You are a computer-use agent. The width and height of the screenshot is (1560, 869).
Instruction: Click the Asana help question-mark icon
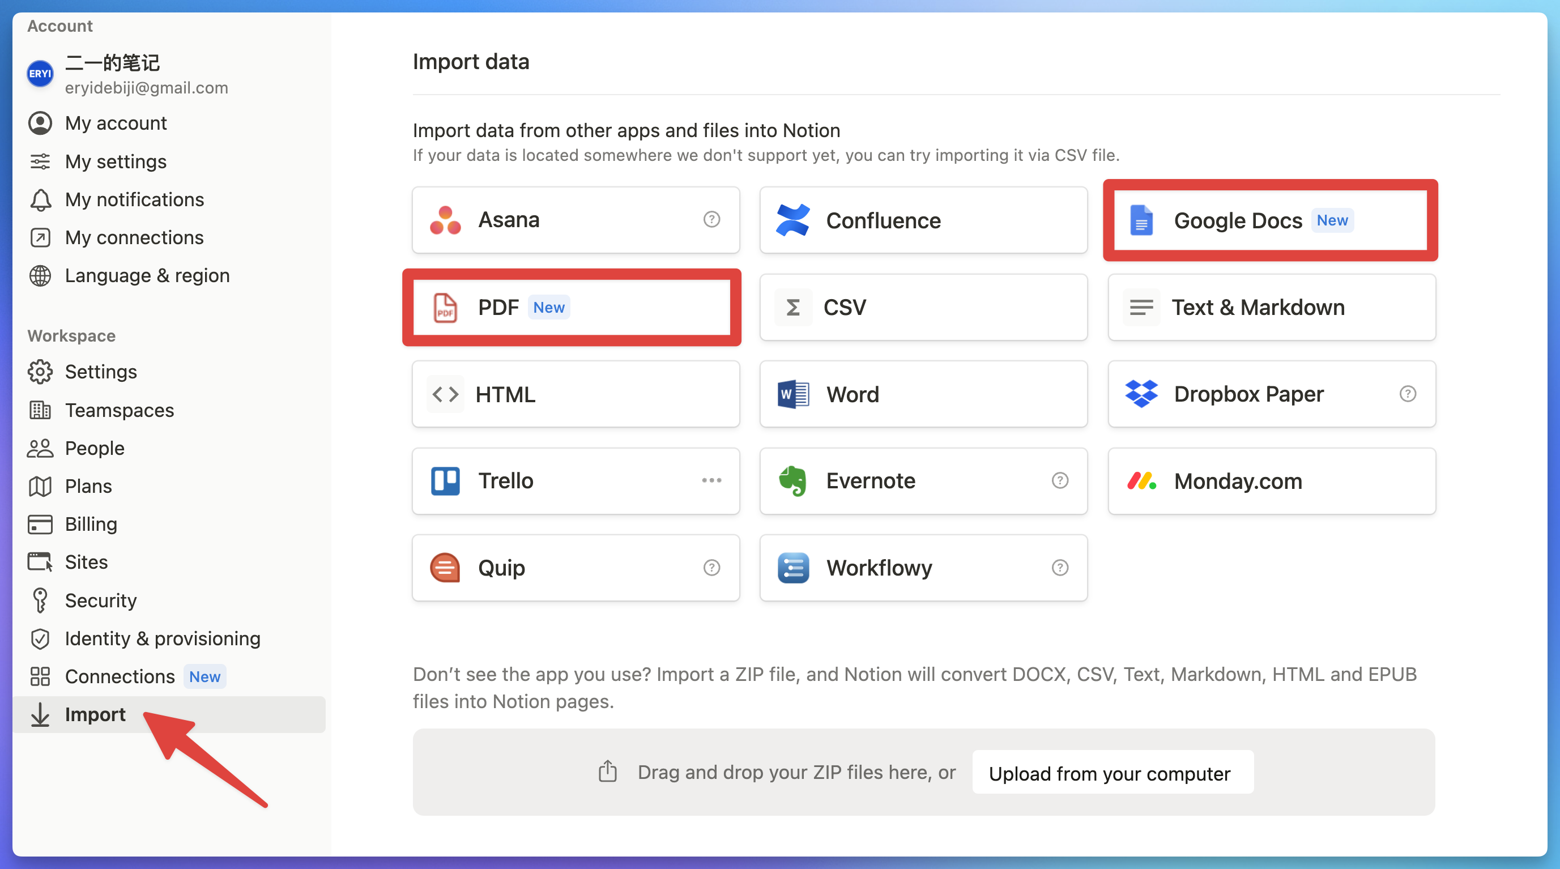pyautogui.click(x=711, y=219)
